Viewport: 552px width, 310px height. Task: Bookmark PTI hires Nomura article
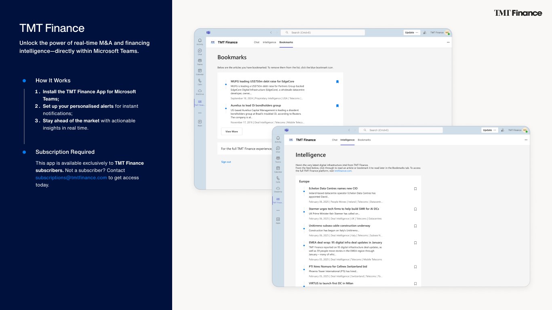tap(415, 267)
